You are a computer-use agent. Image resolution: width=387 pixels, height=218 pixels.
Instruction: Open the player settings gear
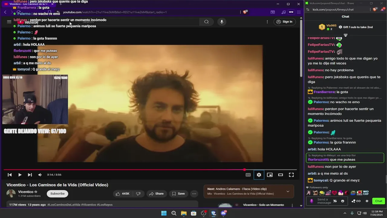pos(259,175)
